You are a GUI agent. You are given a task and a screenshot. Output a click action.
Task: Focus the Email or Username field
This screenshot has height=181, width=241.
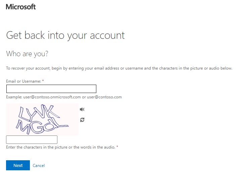pyautogui.click(x=51, y=89)
